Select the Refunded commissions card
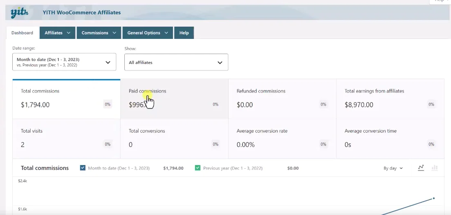The height and width of the screenshot is (215, 451). coord(282,99)
